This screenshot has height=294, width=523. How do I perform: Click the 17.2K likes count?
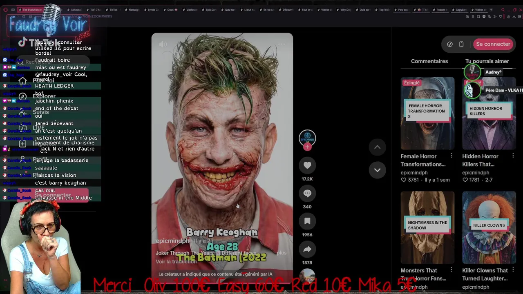pos(307,179)
